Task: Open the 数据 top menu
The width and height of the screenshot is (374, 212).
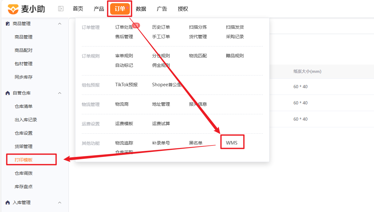Action: (141, 9)
